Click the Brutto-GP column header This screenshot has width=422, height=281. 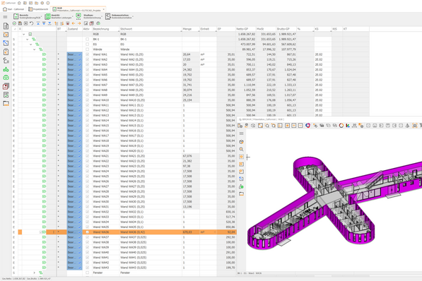286,29
